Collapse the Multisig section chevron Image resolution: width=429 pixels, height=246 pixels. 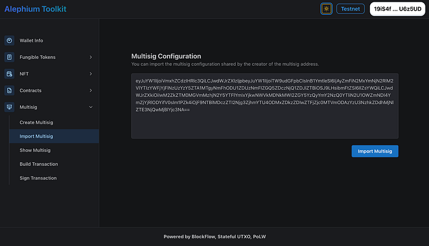tap(91, 107)
